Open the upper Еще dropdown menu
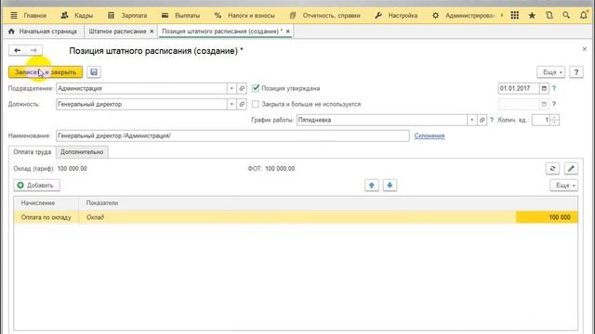 (551, 72)
